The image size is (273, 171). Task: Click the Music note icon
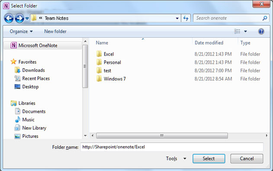(x=17, y=119)
